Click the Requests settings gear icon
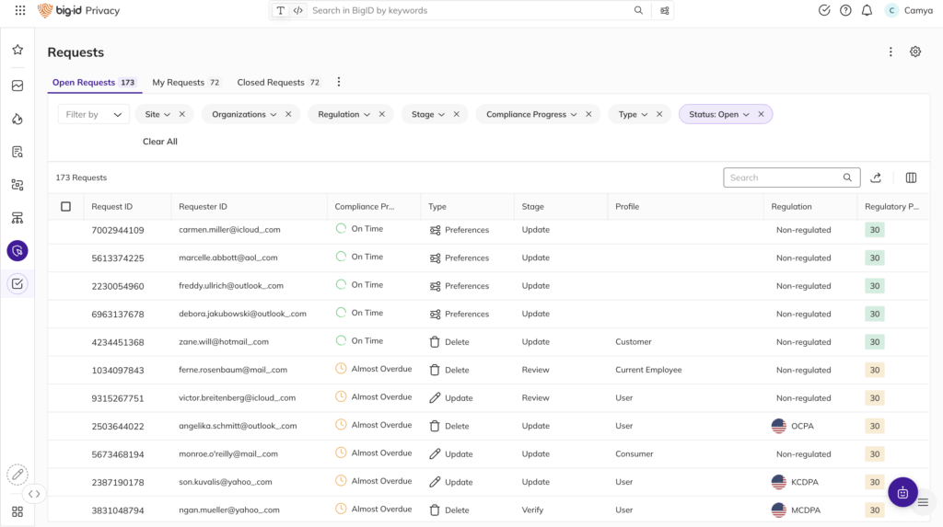943x527 pixels. (915, 52)
